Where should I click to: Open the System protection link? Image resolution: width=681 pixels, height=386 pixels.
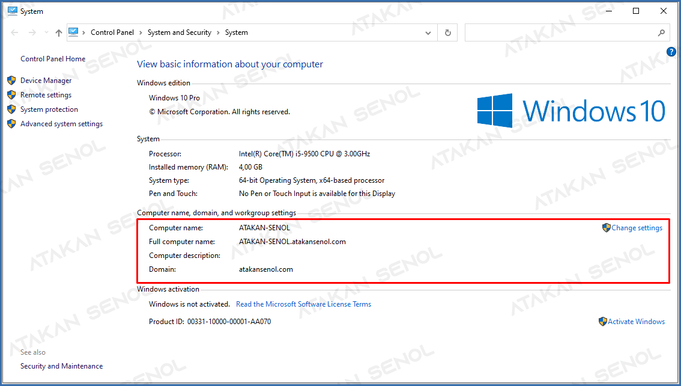coord(49,109)
